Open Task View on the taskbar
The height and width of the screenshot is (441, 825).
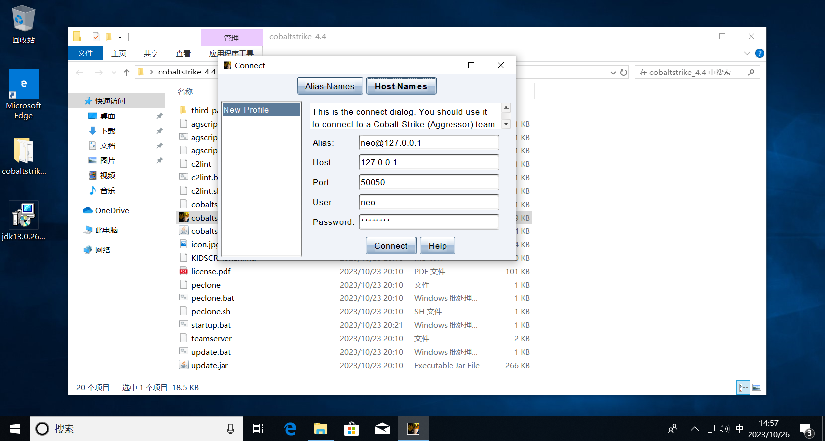tap(258, 429)
